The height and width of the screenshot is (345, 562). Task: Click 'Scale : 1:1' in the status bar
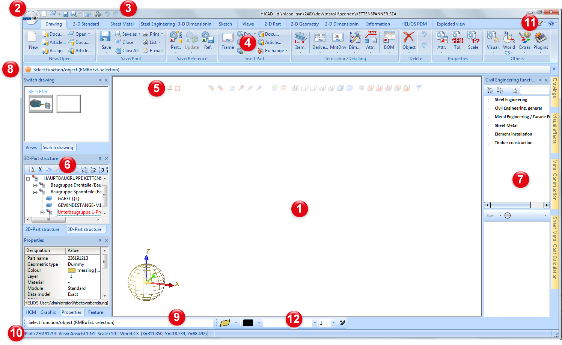tap(107, 334)
